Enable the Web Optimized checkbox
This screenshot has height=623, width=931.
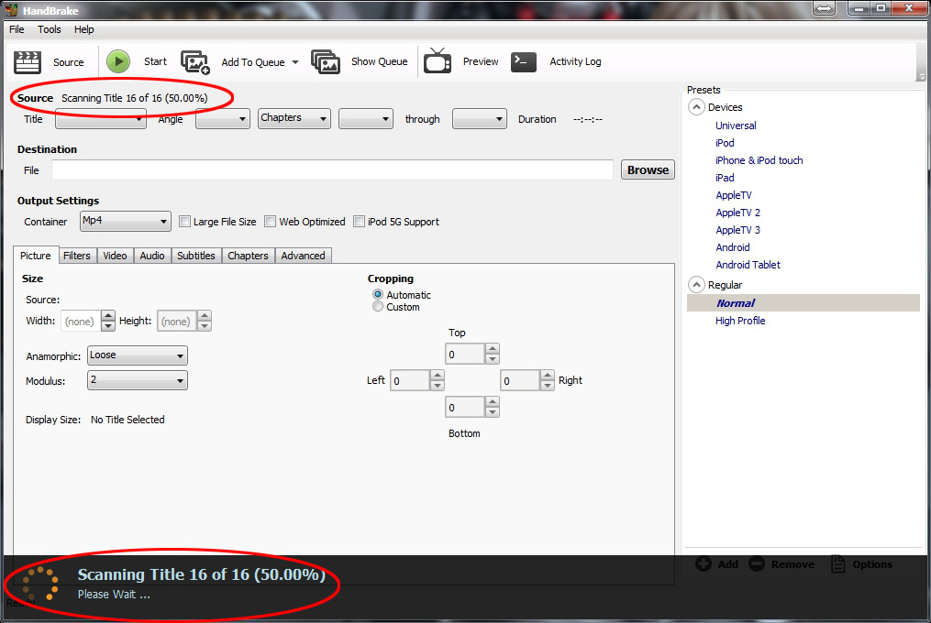point(271,222)
